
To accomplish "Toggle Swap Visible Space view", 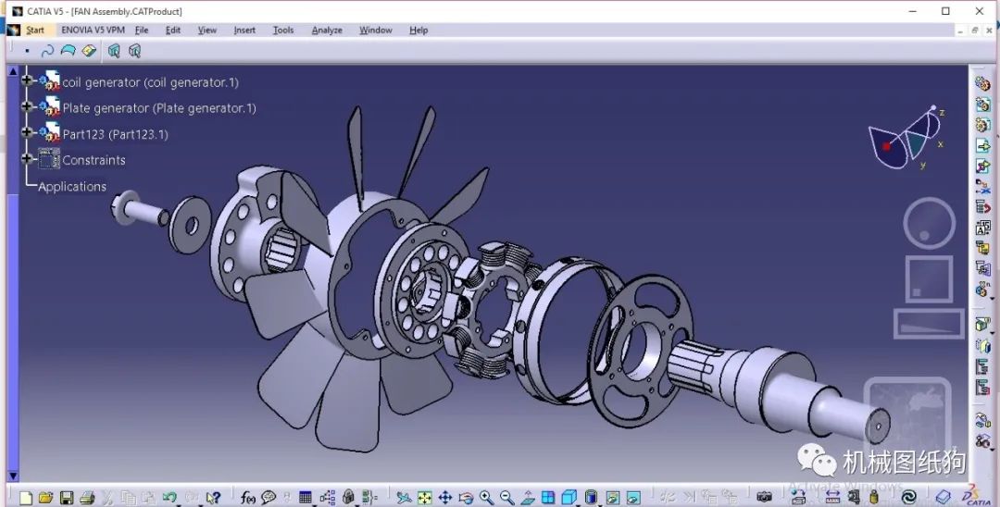I will coord(632,498).
